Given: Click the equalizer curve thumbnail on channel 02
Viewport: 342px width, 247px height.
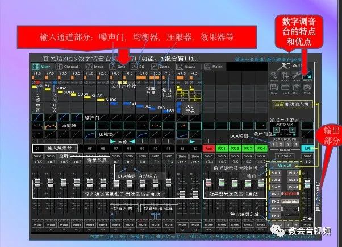Looking at the screenshot, I should pos(51,126).
